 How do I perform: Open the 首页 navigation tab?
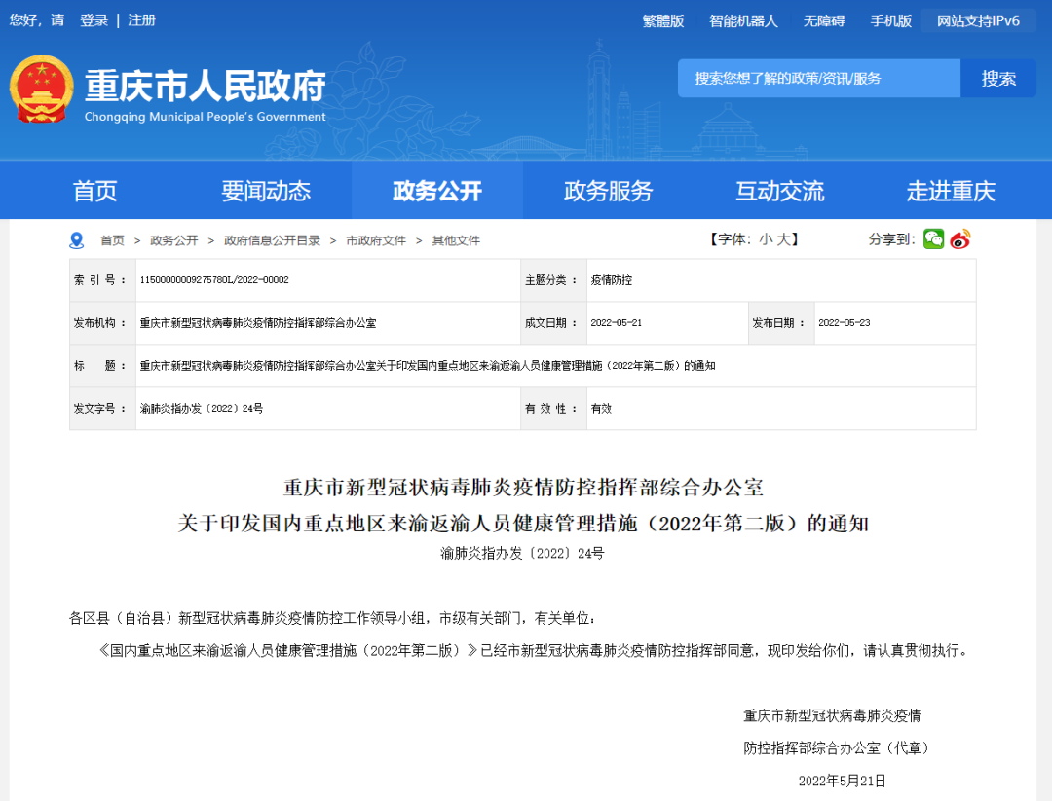94,191
